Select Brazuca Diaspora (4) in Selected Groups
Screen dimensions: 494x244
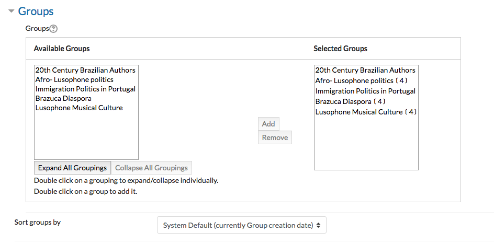(x=350, y=102)
